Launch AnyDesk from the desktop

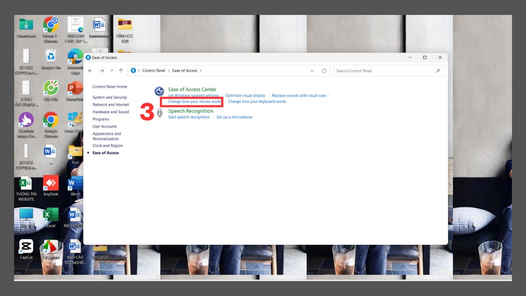coord(51,183)
